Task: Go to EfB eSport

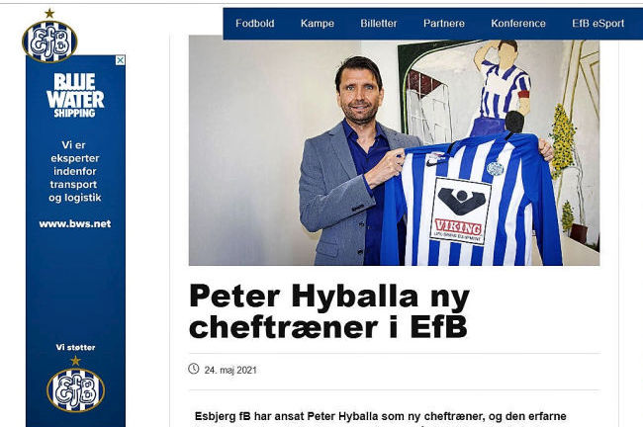Action: click(598, 24)
